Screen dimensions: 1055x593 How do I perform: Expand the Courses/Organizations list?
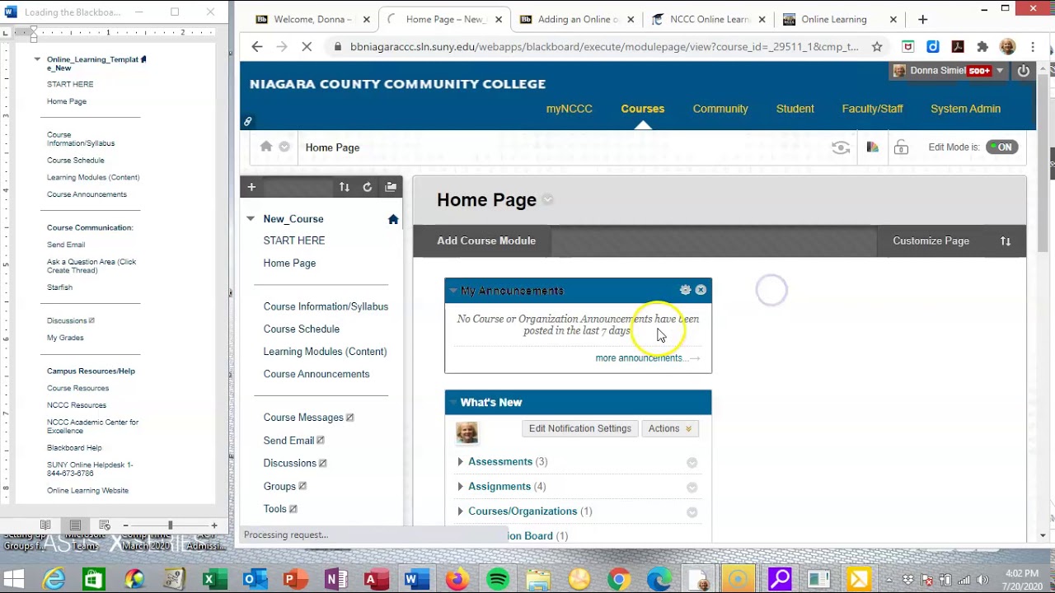[x=461, y=511]
